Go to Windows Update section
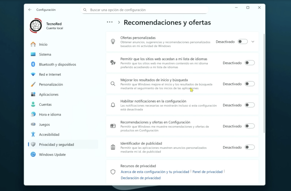The width and height of the screenshot is (291, 191). [63, 154]
